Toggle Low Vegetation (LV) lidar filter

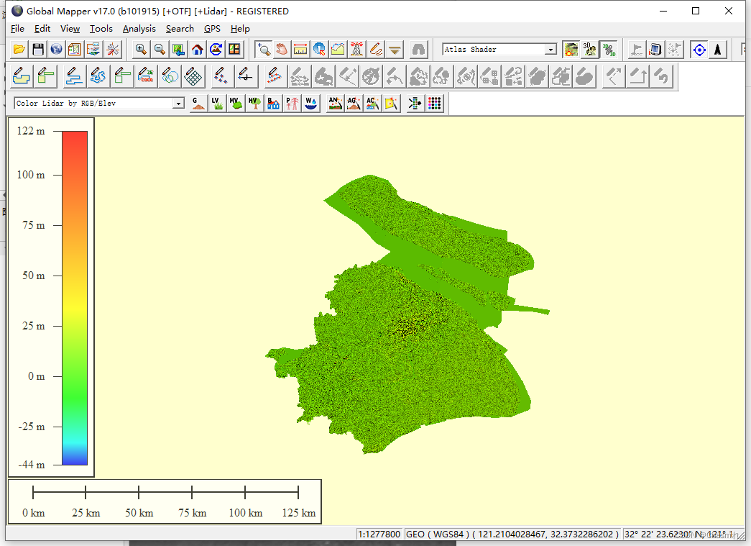click(217, 103)
